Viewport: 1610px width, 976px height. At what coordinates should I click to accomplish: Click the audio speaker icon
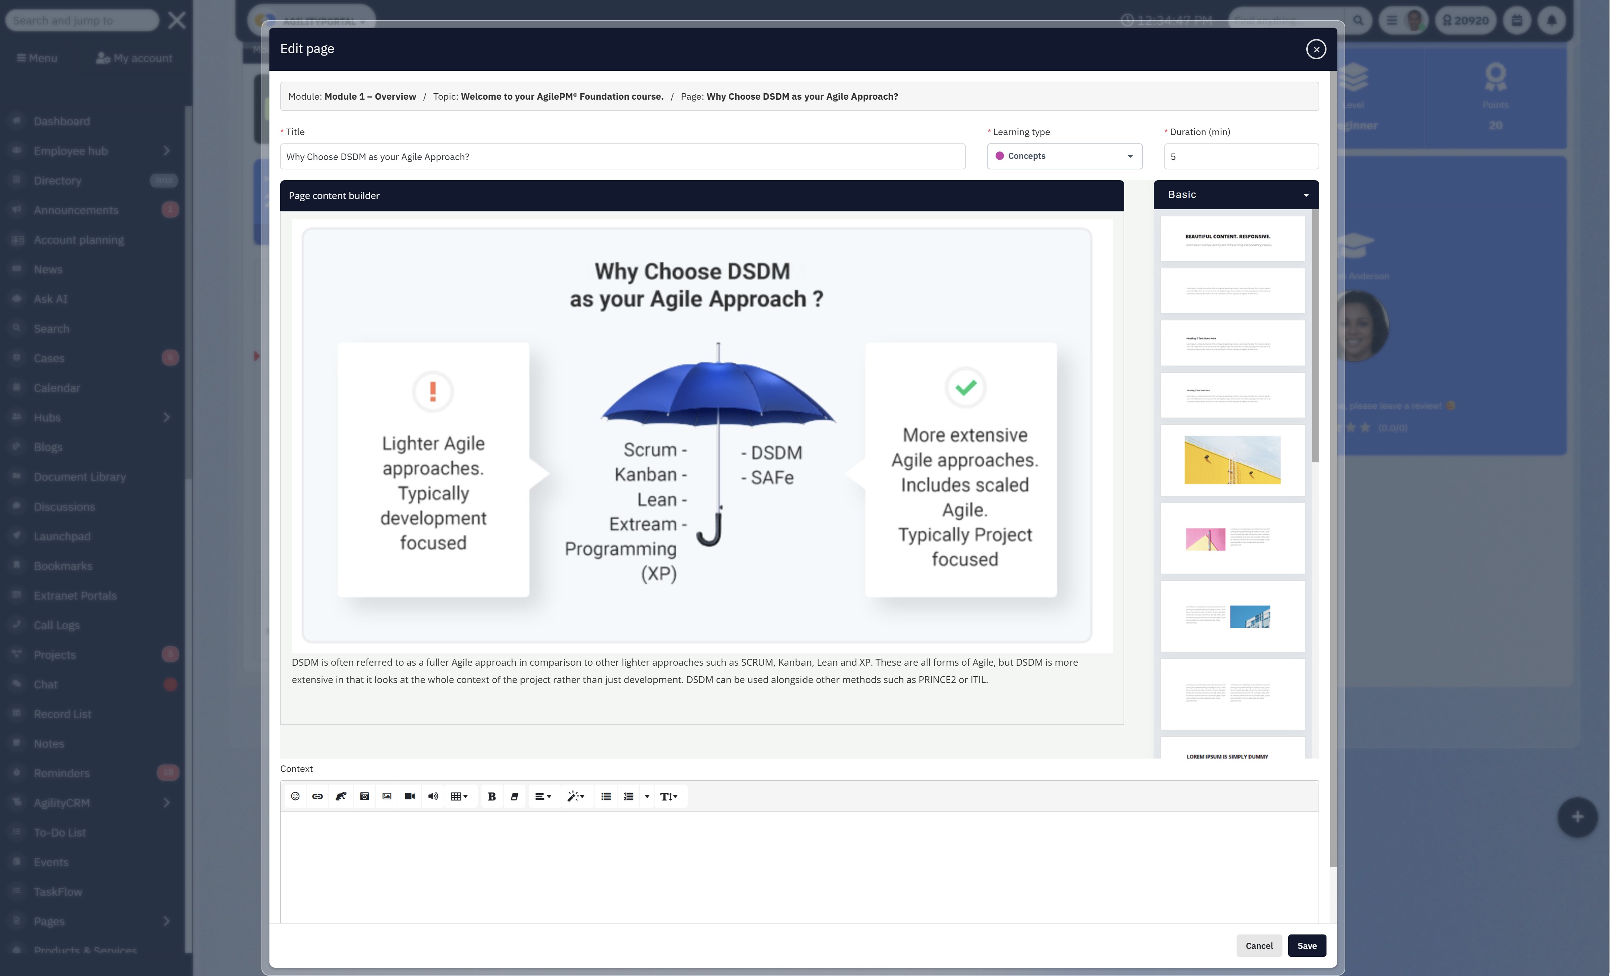pyautogui.click(x=433, y=796)
